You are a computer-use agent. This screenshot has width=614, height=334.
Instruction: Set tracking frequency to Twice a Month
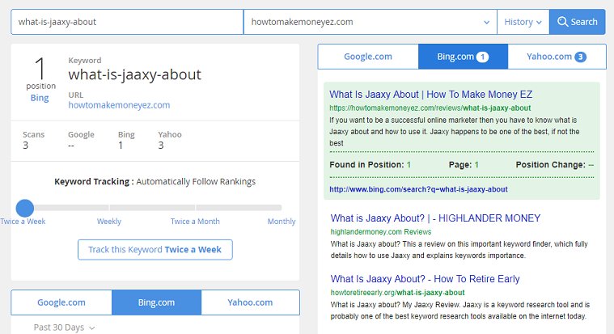pos(195,222)
